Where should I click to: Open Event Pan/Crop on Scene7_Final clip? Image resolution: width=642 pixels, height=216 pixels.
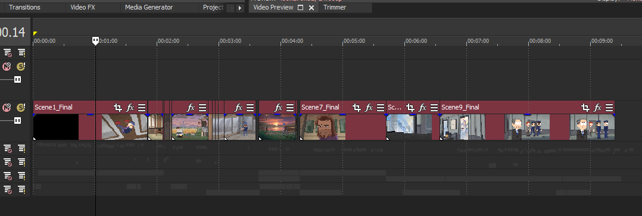(x=357, y=108)
